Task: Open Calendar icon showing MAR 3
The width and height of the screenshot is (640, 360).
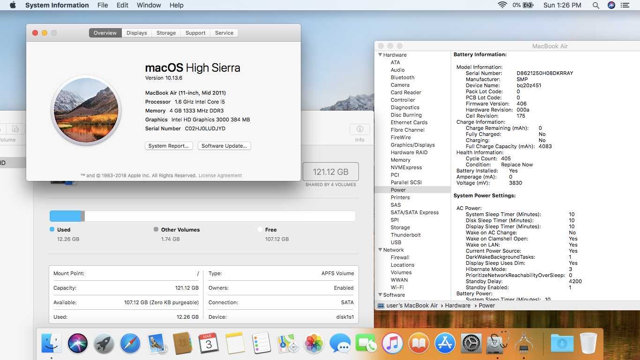Action: 208,344
